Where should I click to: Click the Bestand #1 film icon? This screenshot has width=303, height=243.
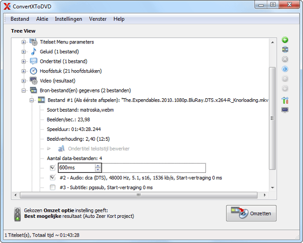coord(42,100)
